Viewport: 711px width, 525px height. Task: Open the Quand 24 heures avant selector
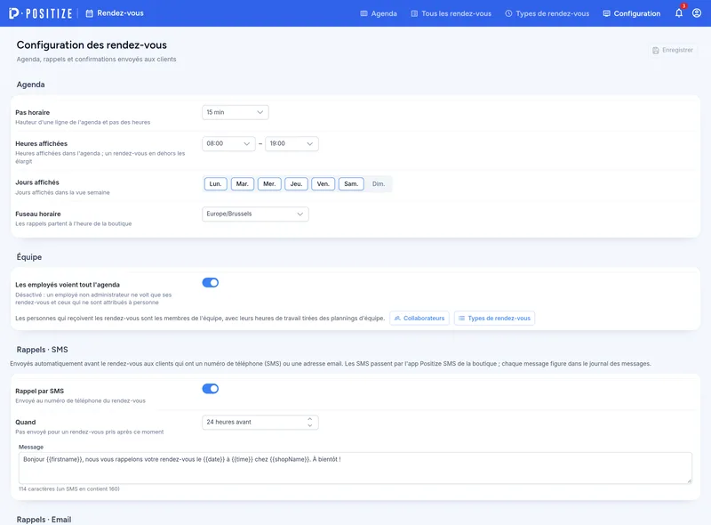pos(260,422)
